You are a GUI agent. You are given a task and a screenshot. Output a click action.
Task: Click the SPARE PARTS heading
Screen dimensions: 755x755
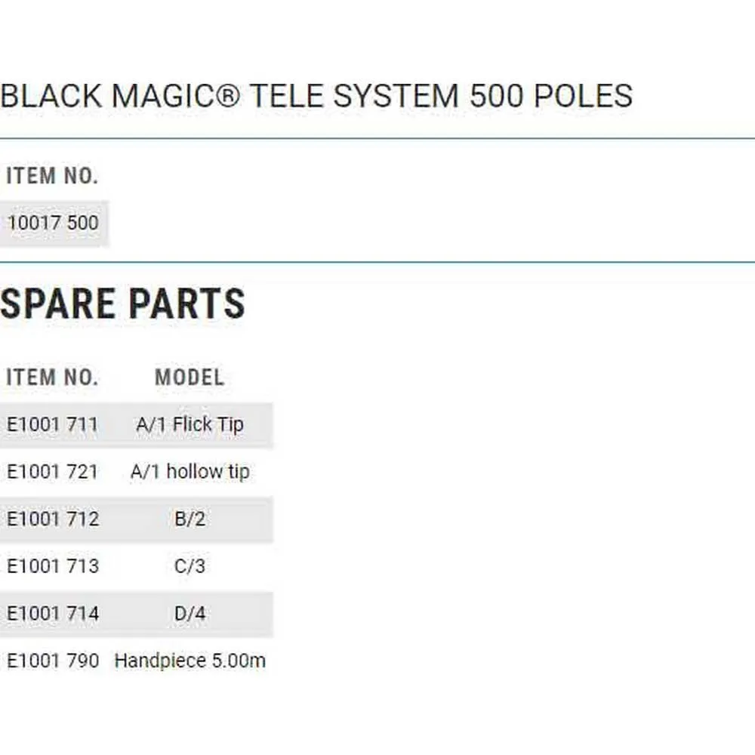point(122,304)
